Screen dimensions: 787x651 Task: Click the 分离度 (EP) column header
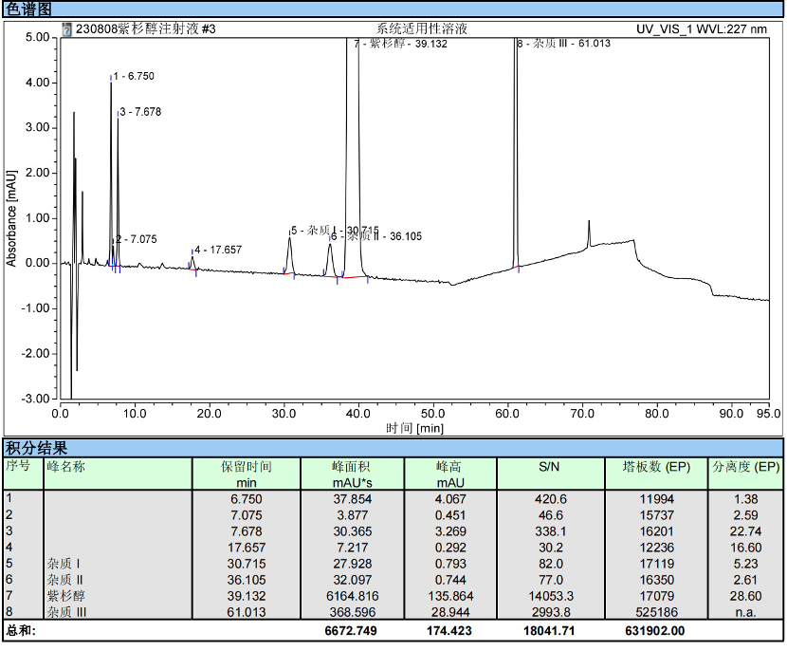point(746,467)
